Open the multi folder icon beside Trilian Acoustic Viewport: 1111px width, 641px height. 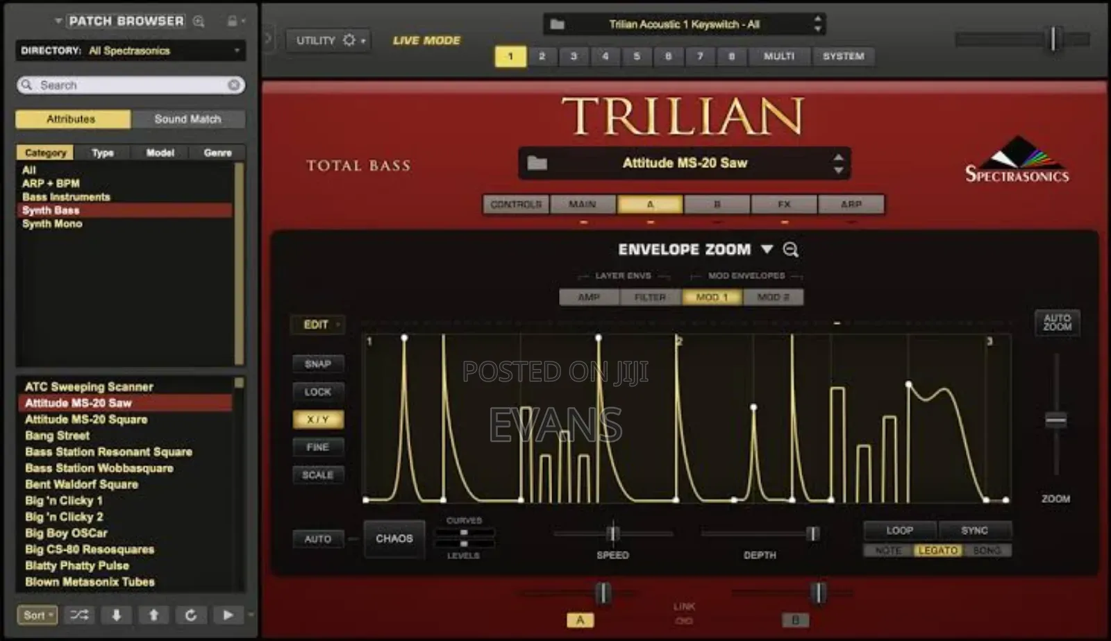(557, 24)
